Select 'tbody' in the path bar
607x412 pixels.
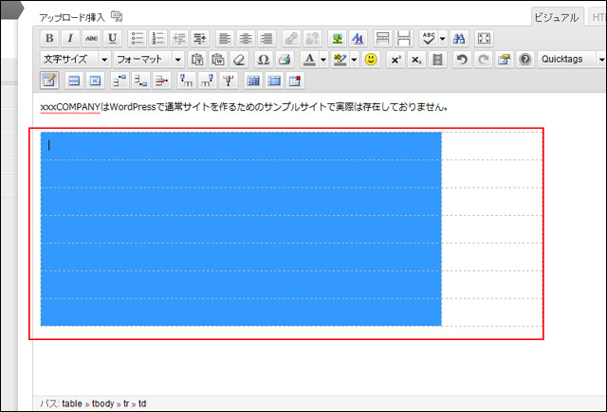click(103, 403)
